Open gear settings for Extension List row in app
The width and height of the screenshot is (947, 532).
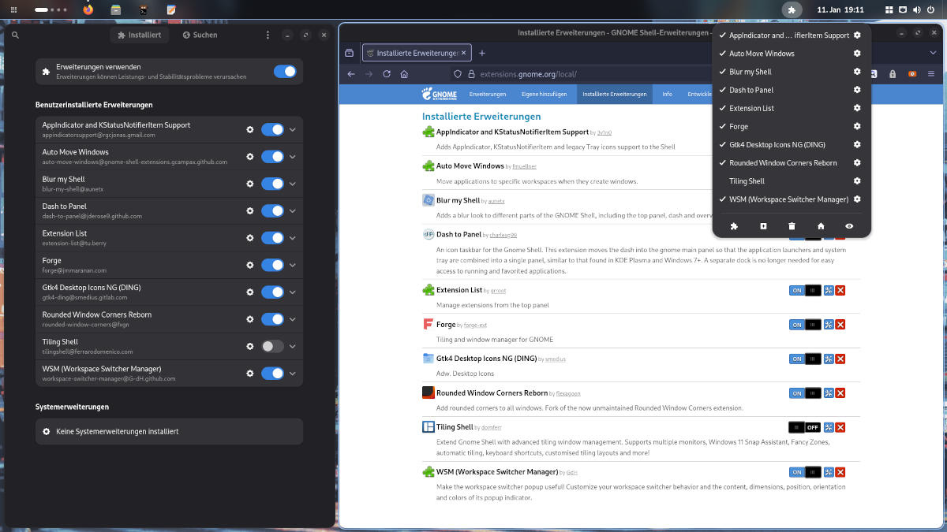coord(250,238)
